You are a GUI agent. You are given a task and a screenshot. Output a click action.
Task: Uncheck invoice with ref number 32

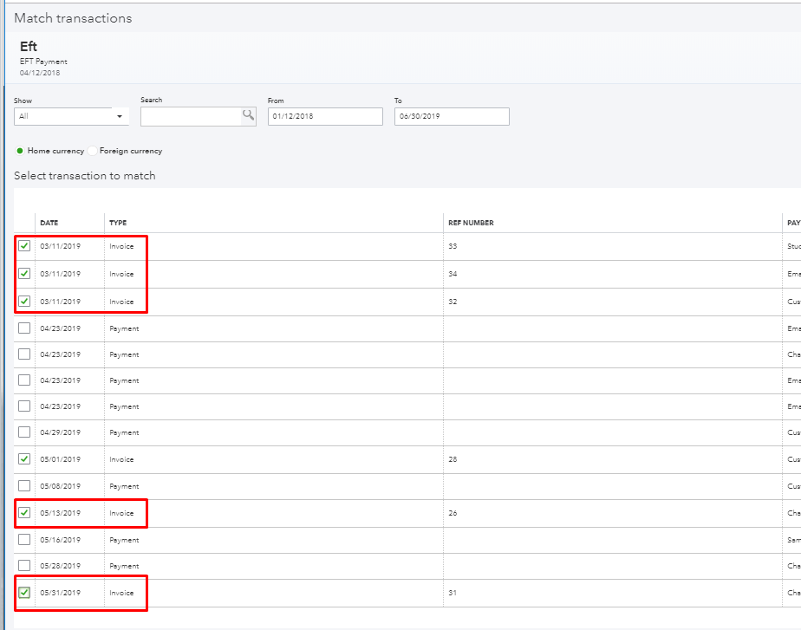[24, 302]
